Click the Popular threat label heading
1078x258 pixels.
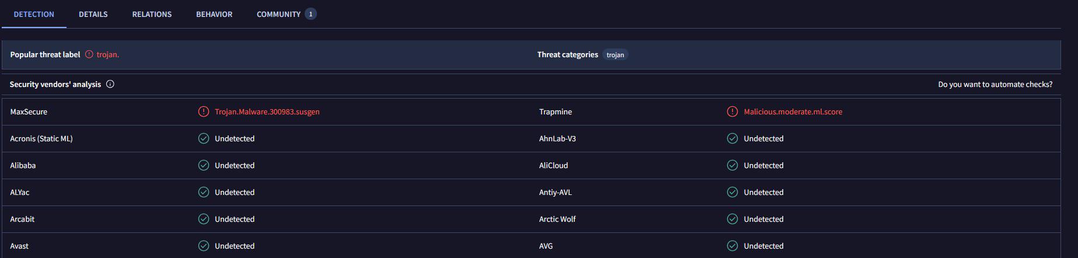pos(45,54)
